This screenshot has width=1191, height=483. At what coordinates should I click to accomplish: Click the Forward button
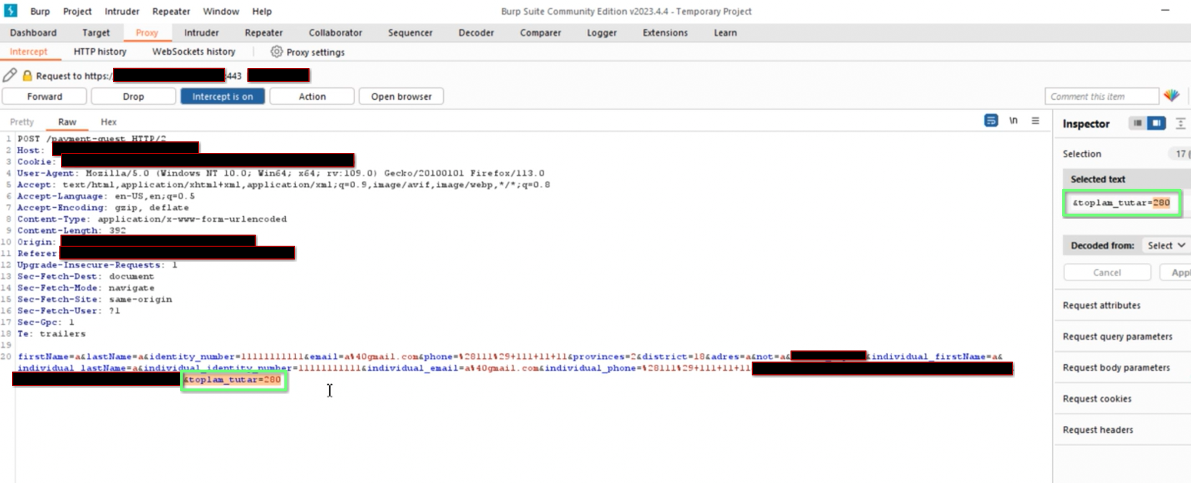[44, 96]
